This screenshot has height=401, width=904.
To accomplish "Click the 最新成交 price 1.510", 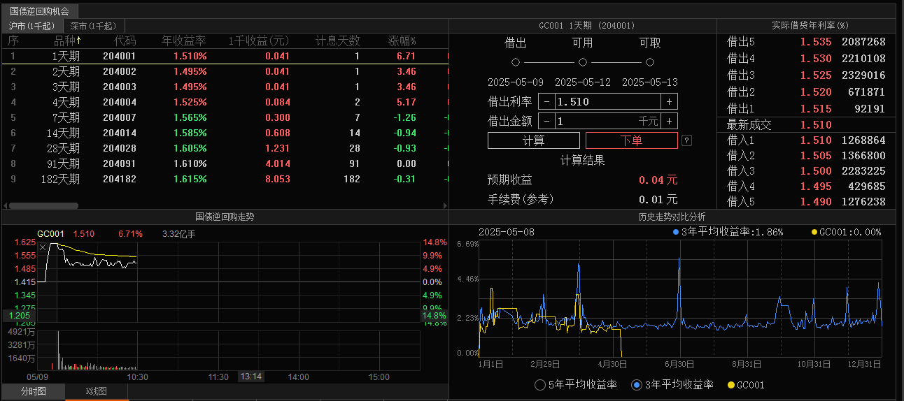I will [816, 125].
